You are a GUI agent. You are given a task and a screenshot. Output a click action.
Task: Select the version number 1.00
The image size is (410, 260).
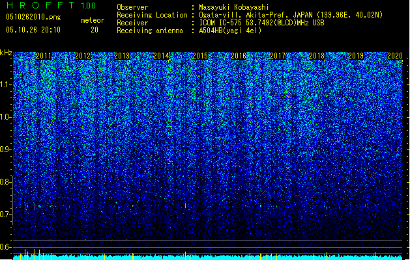(x=88, y=6)
